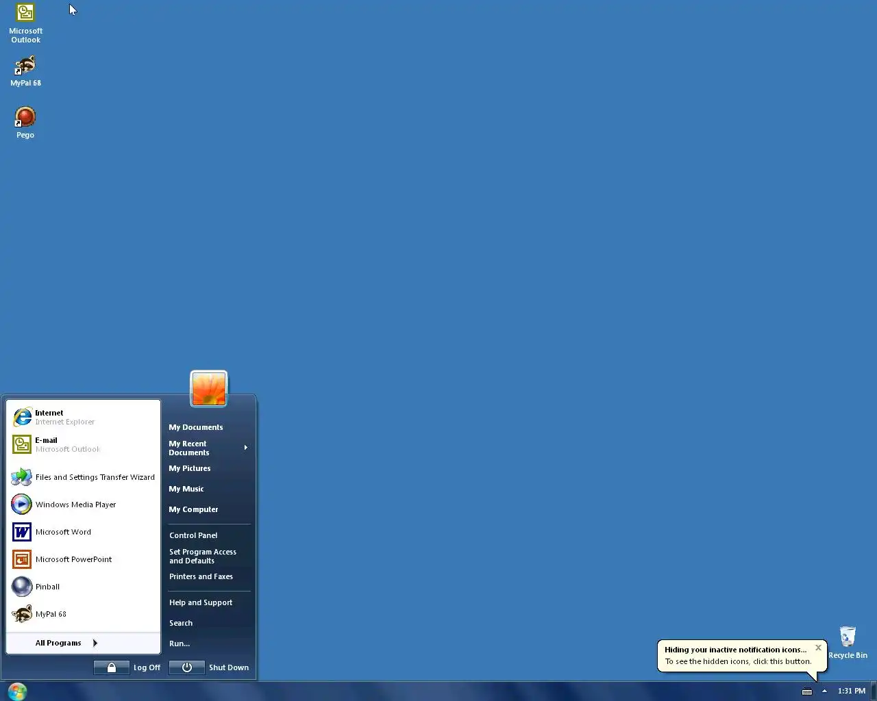Expand My Recent Documents submenu arrow
This screenshot has width=877, height=701.
coord(245,448)
